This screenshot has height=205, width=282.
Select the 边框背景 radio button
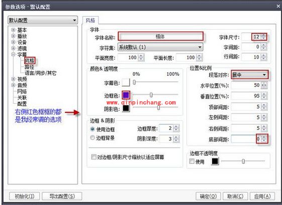click(x=92, y=138)
